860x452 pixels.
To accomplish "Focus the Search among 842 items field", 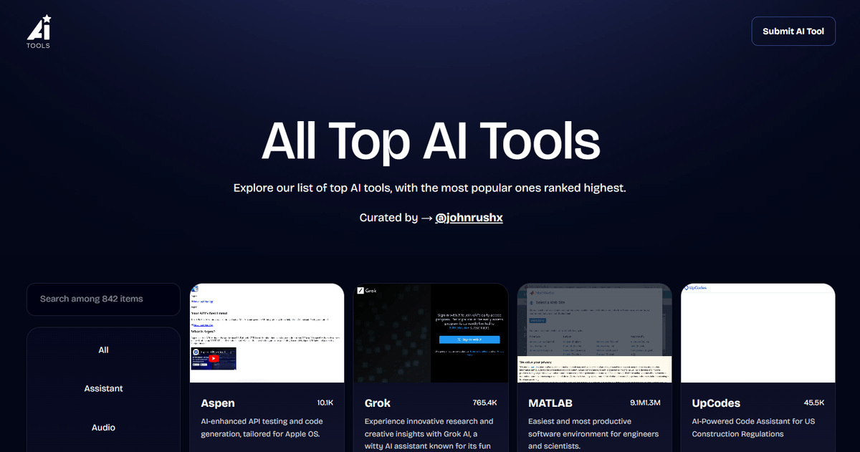I will point(103,299).
